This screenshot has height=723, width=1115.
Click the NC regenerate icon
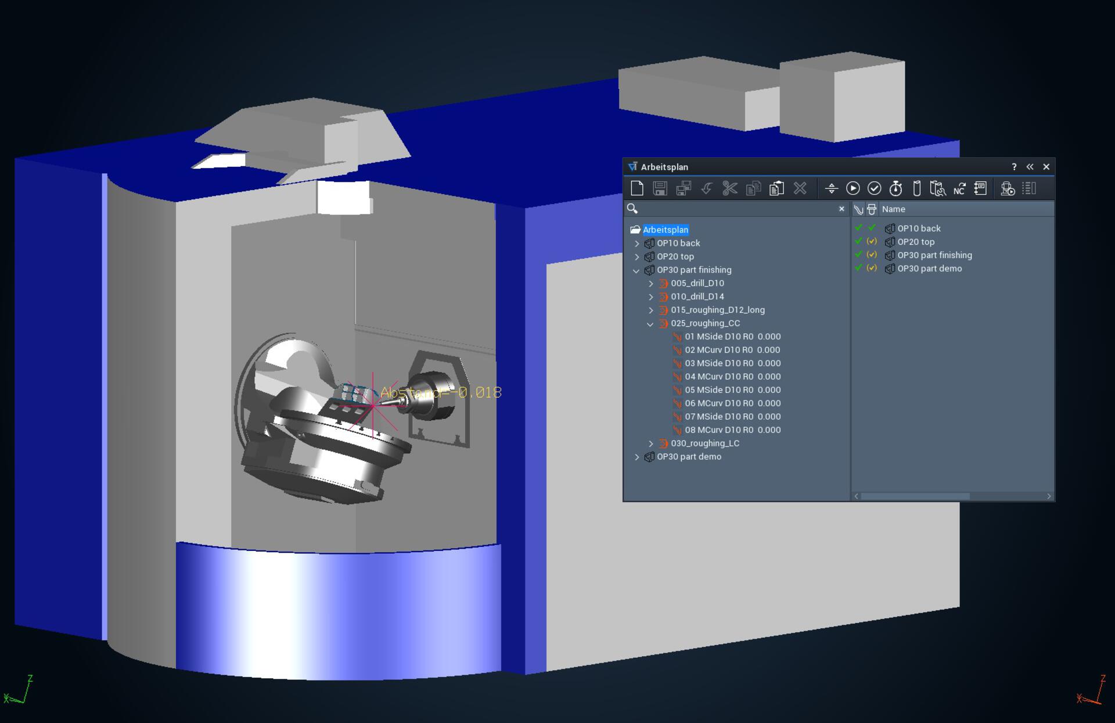959,188
